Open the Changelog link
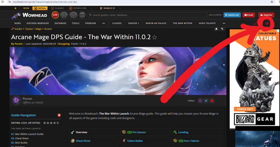The image size is (280, 147). pos(63,44)
